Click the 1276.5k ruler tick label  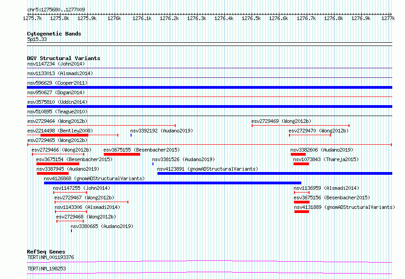[x=251, y=18]
